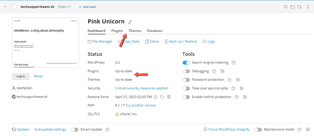
Task: Click Try another version PHP link
Action: pos(141,106)
